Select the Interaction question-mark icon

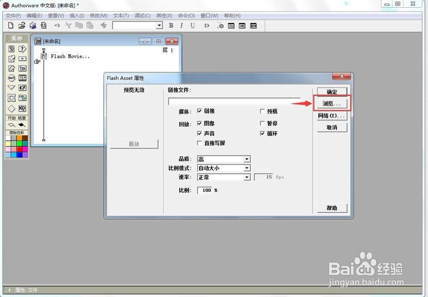[x=22, y=49]
